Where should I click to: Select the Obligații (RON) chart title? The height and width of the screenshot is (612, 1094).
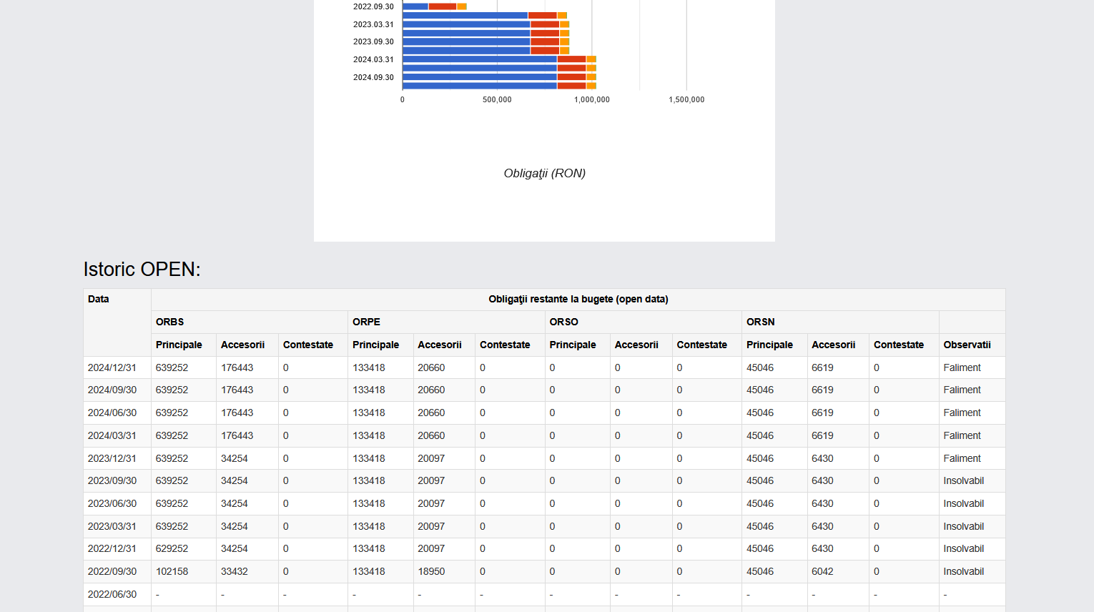(544, 173)
